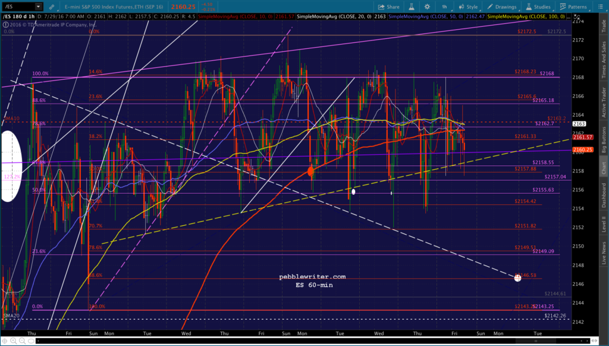Click the 2160.25 last price in header
The image size is (609, 346).
coord(183,7)
